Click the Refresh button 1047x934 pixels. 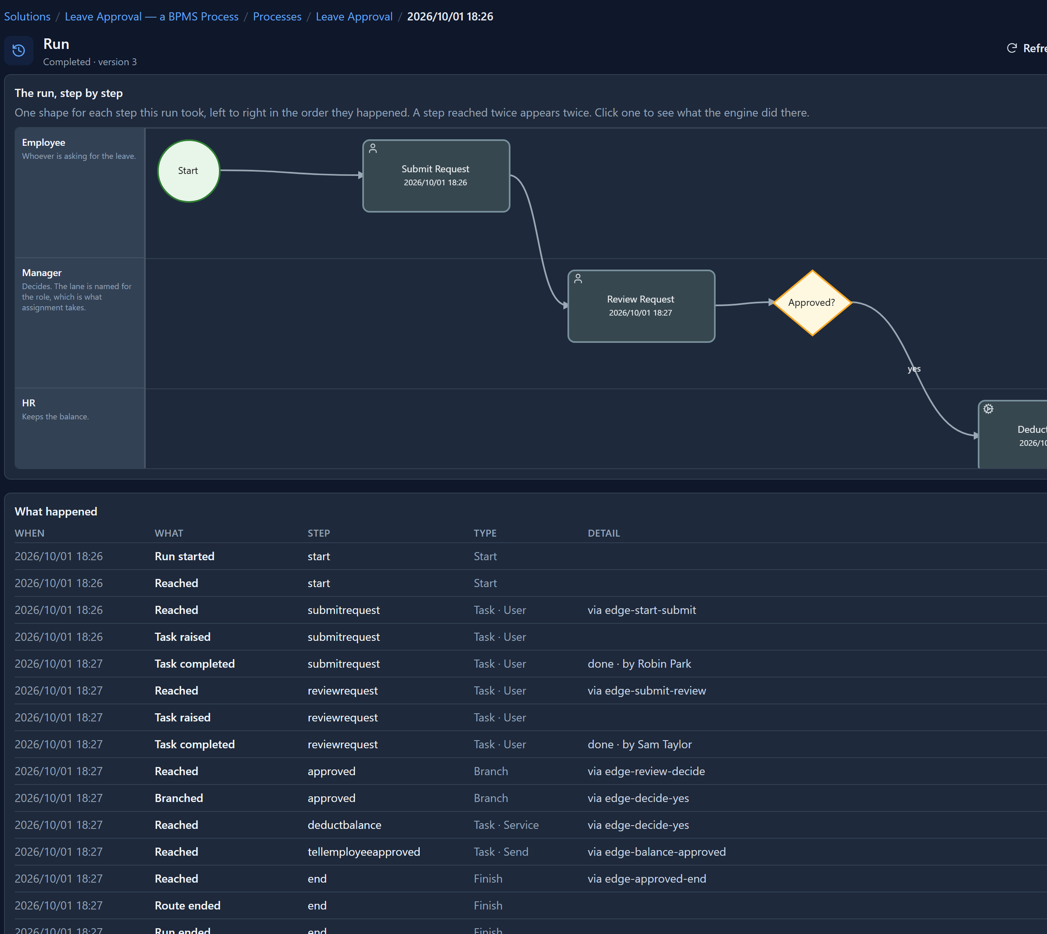[x=1026, y=48]
